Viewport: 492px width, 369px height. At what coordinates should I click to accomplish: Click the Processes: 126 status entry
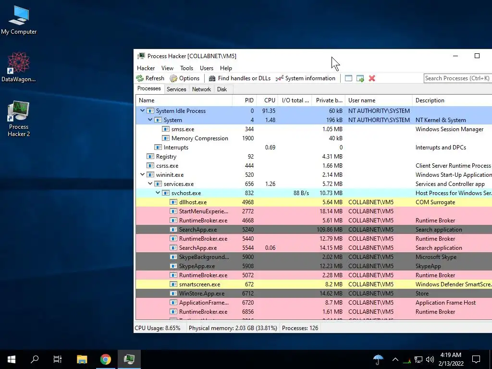tap(300, 328)
